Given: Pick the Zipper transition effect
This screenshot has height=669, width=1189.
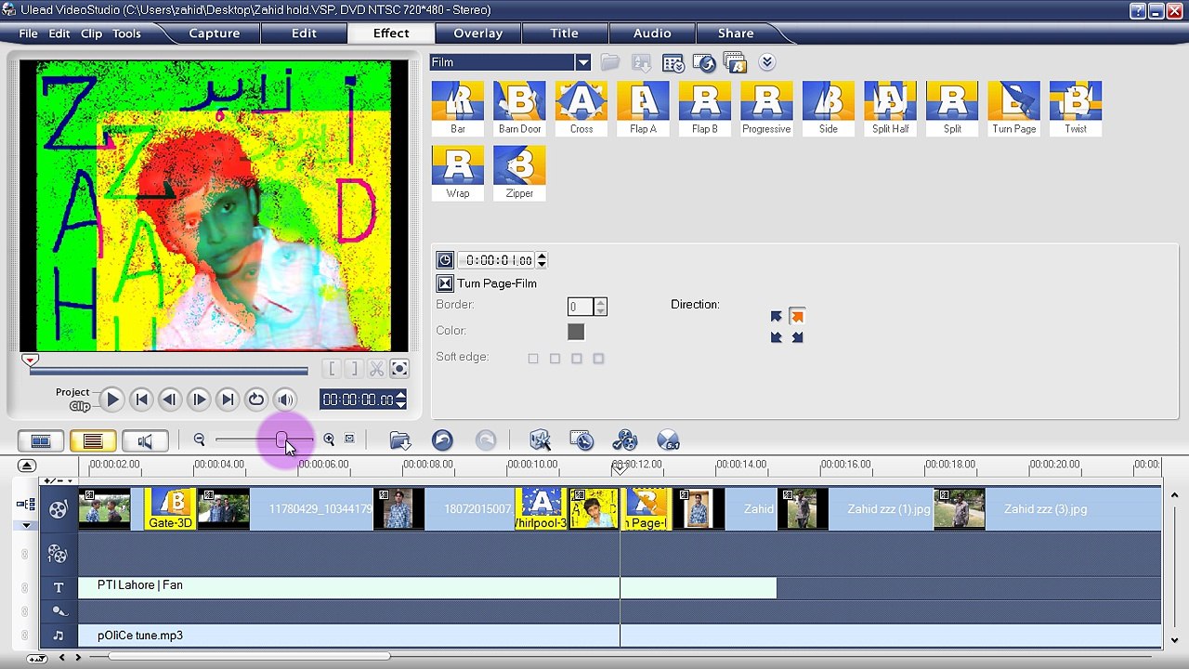Looking at the screenshot, I should [x=519, y=173].
